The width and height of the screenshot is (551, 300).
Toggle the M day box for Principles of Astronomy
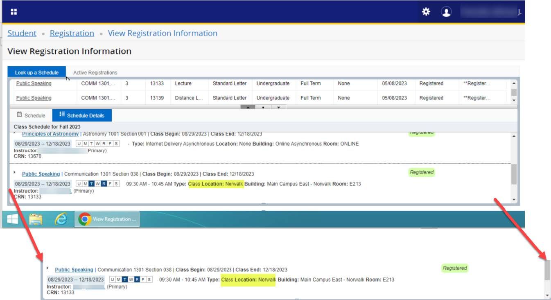85,144
